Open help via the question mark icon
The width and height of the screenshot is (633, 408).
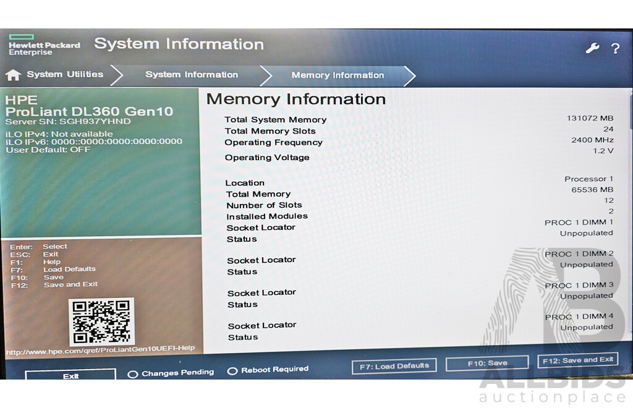(614, 48)
